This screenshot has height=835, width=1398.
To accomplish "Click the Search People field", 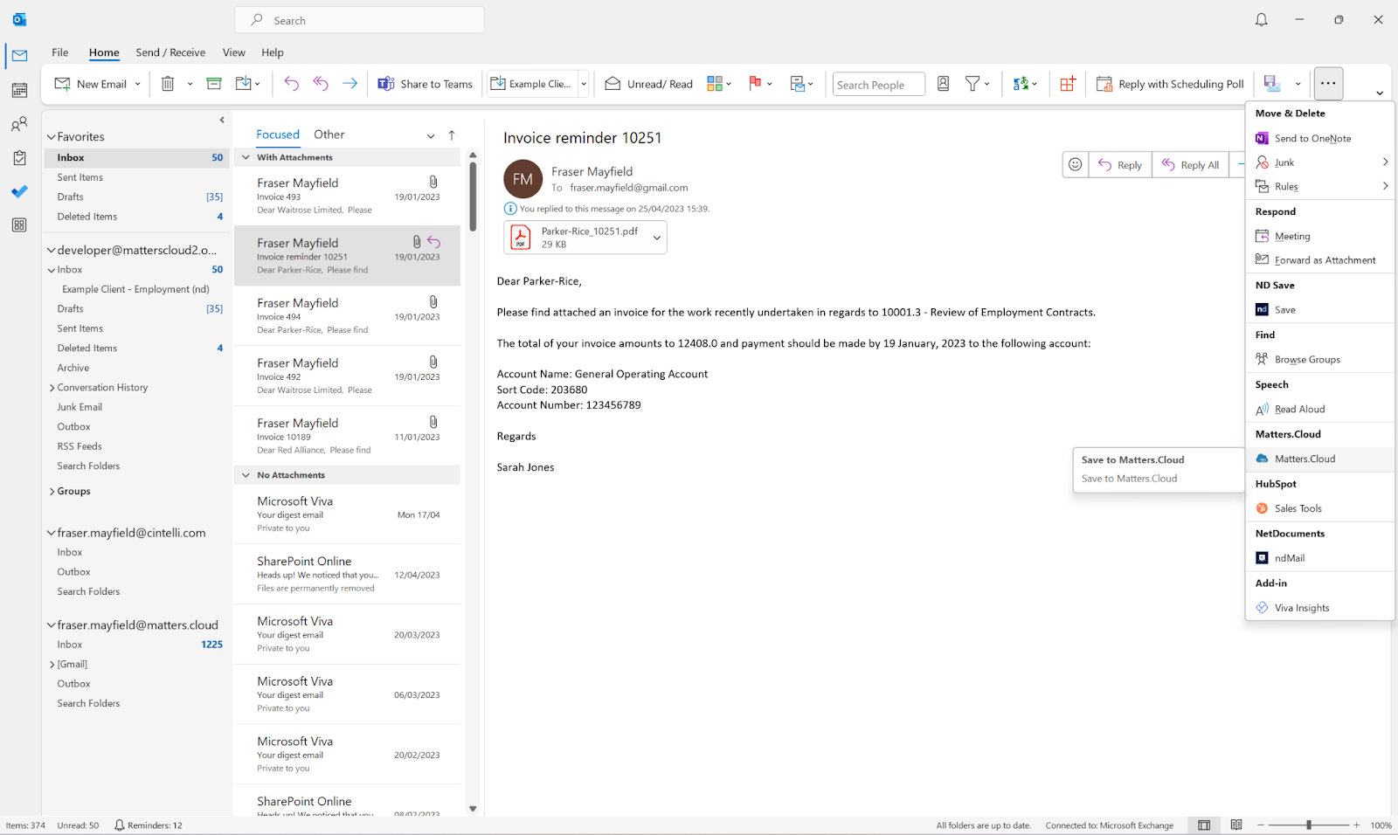I will [879, 85].
